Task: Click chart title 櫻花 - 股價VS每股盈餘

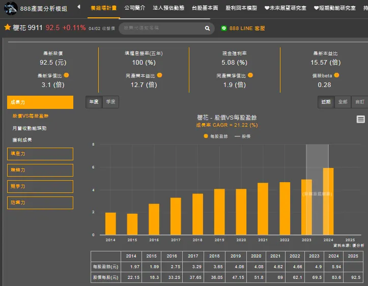Action: tap(227, 118)
